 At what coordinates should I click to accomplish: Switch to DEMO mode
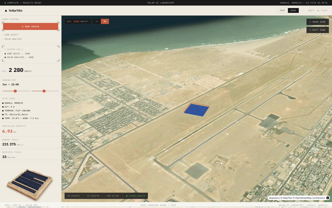coord(293,10)
